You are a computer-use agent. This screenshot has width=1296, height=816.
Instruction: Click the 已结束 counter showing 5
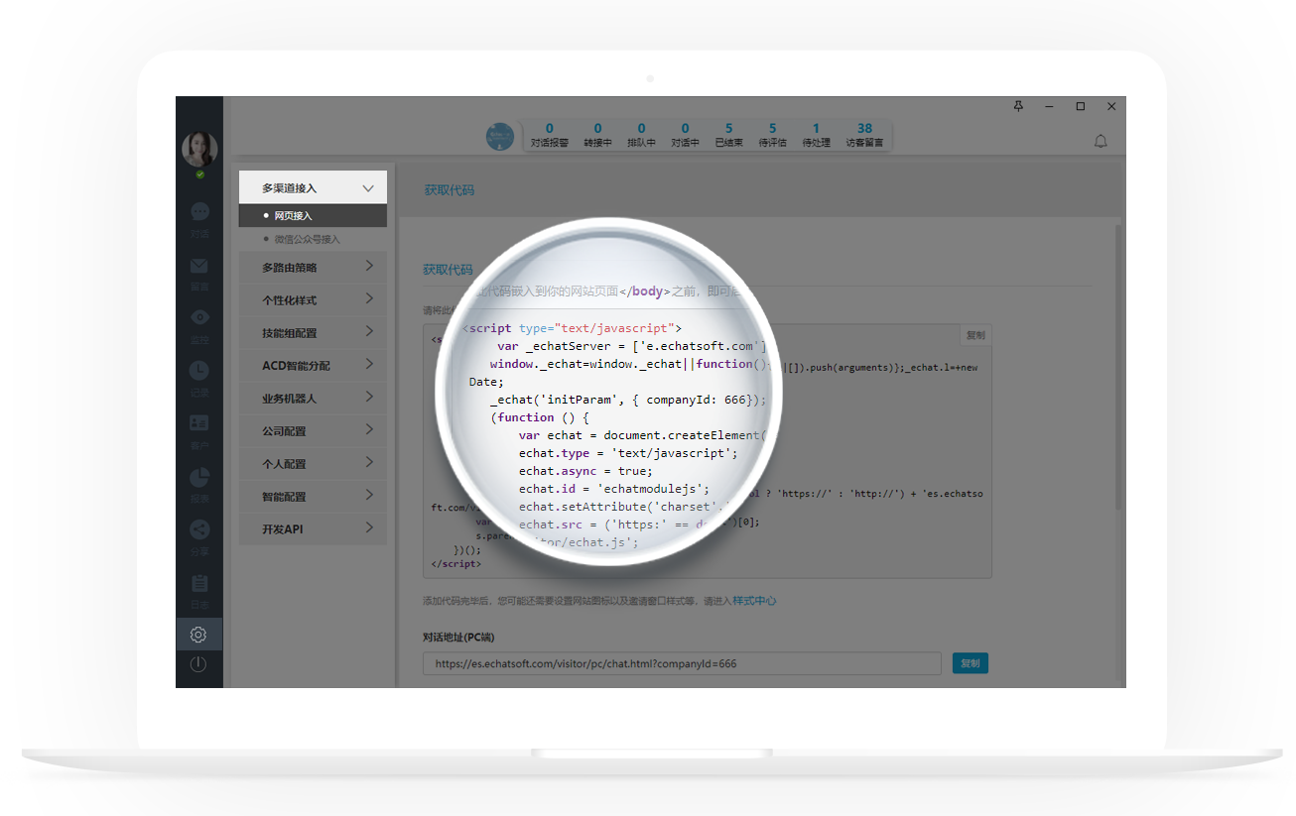coord(728,135)
